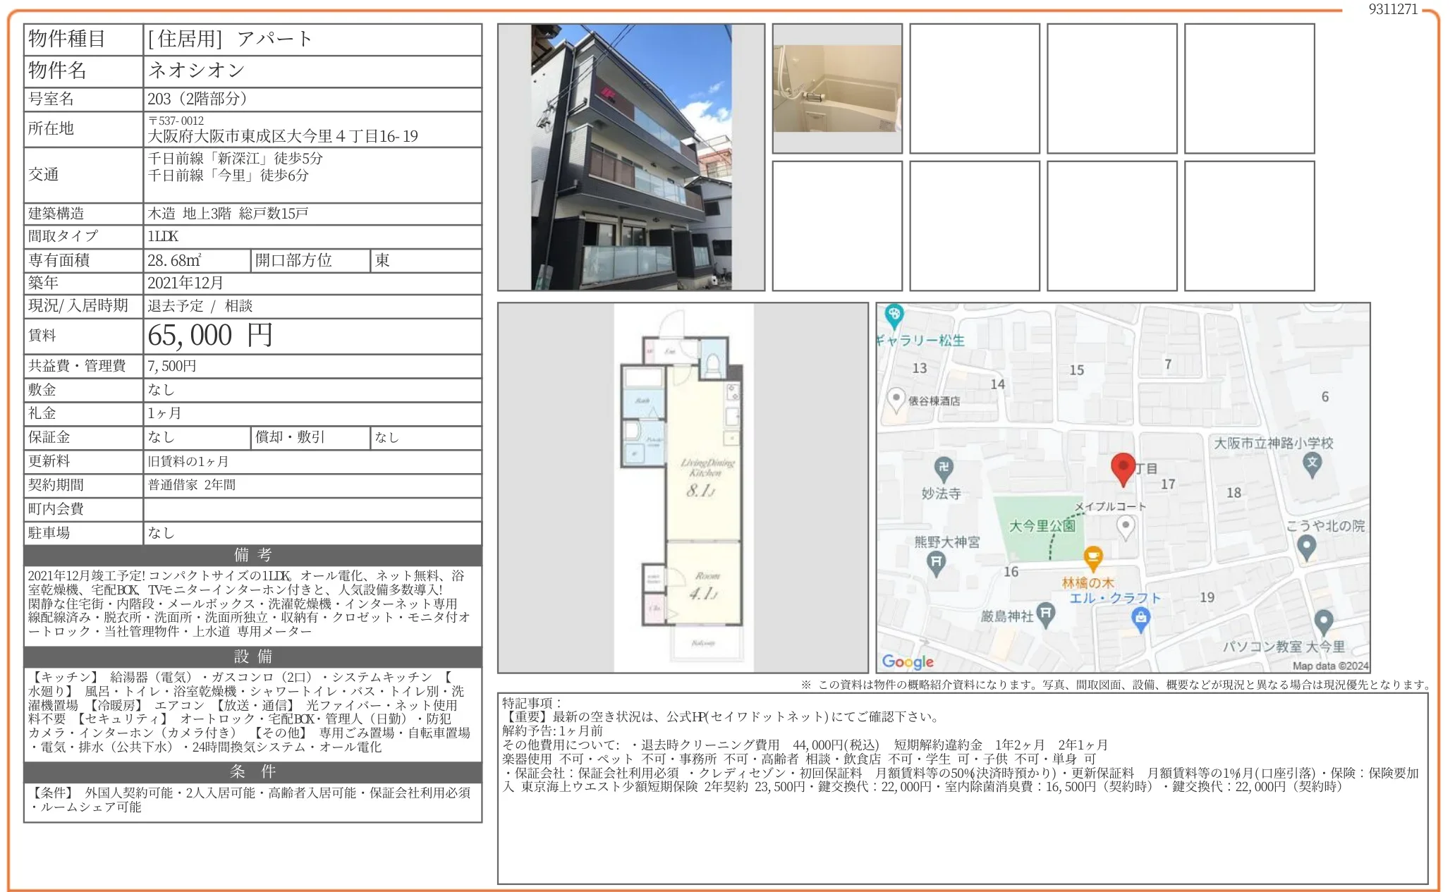
Task: Click the 妙法寺 temple map icon
Action: pos(944,468)
